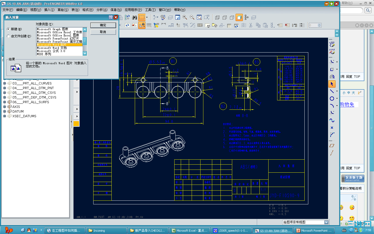Expand the 04___PRT_ALL_DTM_PNT layer
This screenshot has width=374, height=234.
point(4,88)
